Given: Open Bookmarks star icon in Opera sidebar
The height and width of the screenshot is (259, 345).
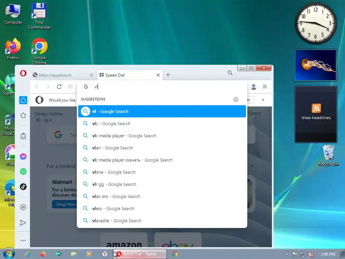Looking at the screenshot, I should [23, 115].
